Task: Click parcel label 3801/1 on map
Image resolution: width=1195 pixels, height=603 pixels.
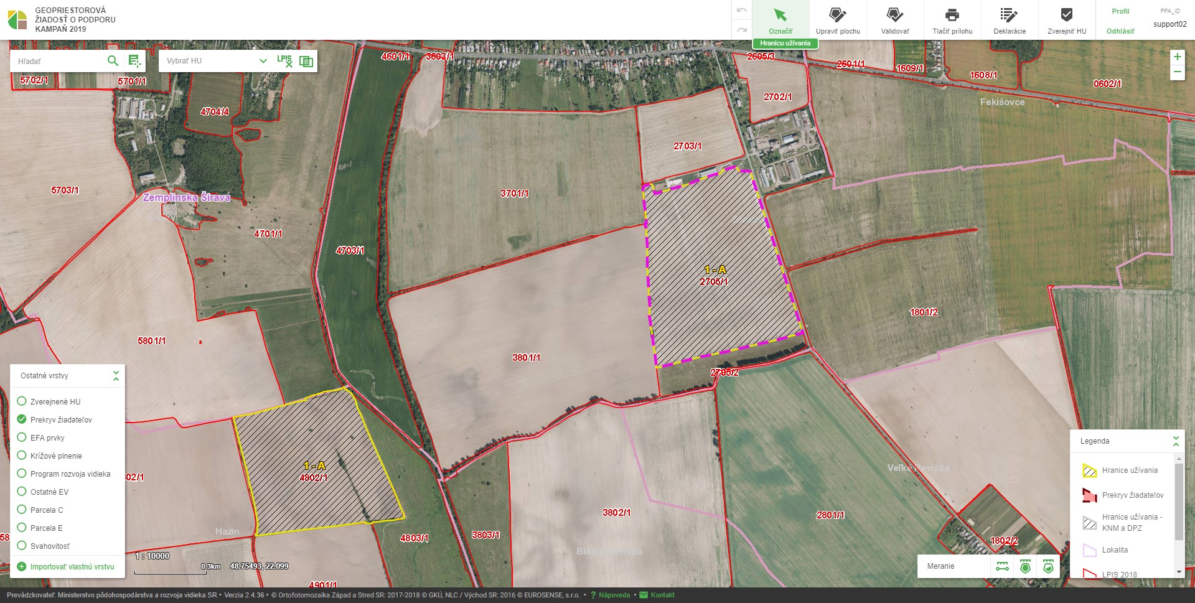Action: tap(527, 358)
